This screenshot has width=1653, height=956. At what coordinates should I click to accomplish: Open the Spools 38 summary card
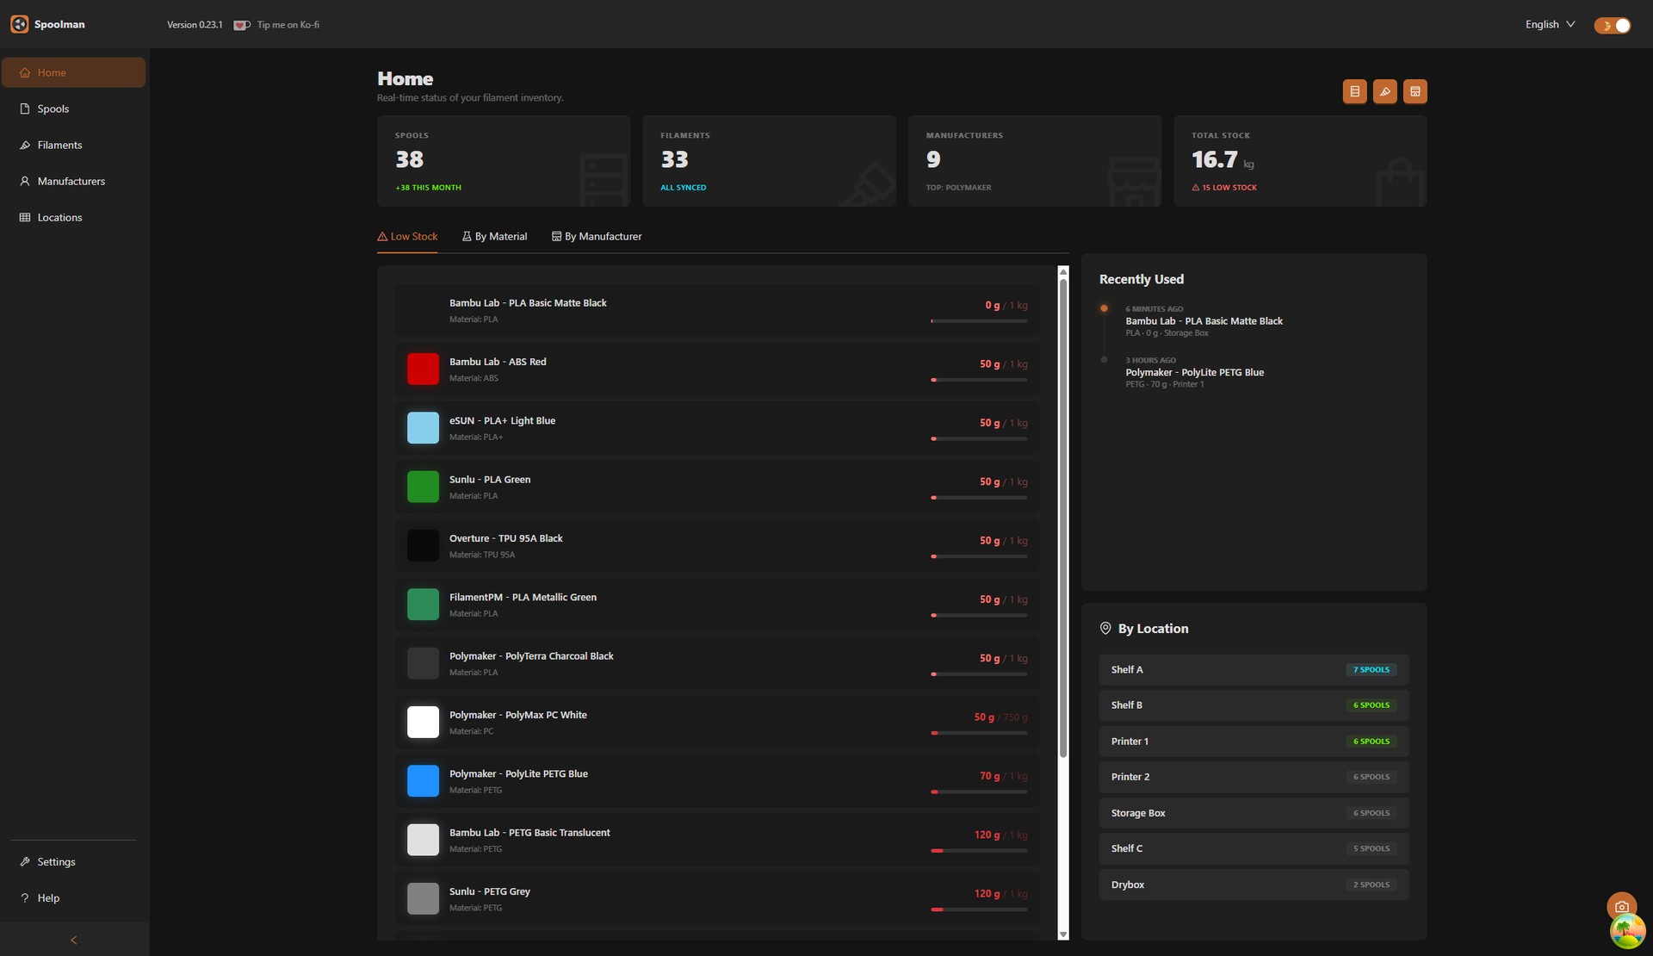(x=504, y=161)
